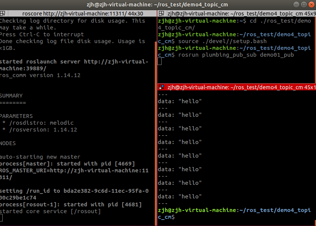Click first 'data: "hello"' output line
The image size is (316, 226).
[x=180, y=101]
